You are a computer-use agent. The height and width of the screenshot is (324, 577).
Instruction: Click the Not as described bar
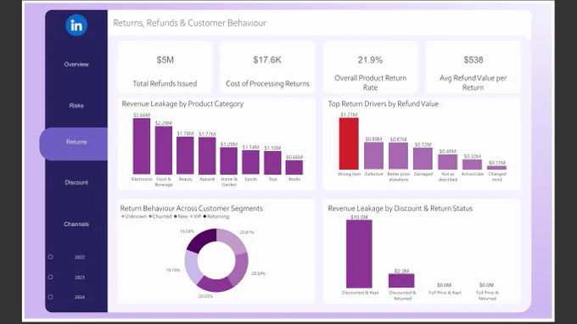pyautogui.click(x=447, y=162)
